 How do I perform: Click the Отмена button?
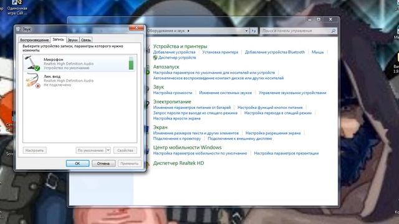coord(103,163)
